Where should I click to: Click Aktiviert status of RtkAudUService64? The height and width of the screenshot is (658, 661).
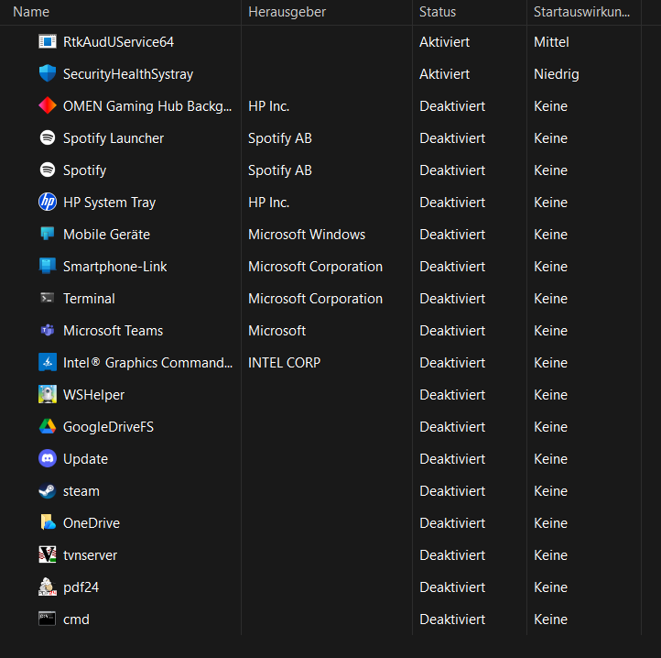pos(444,42)
